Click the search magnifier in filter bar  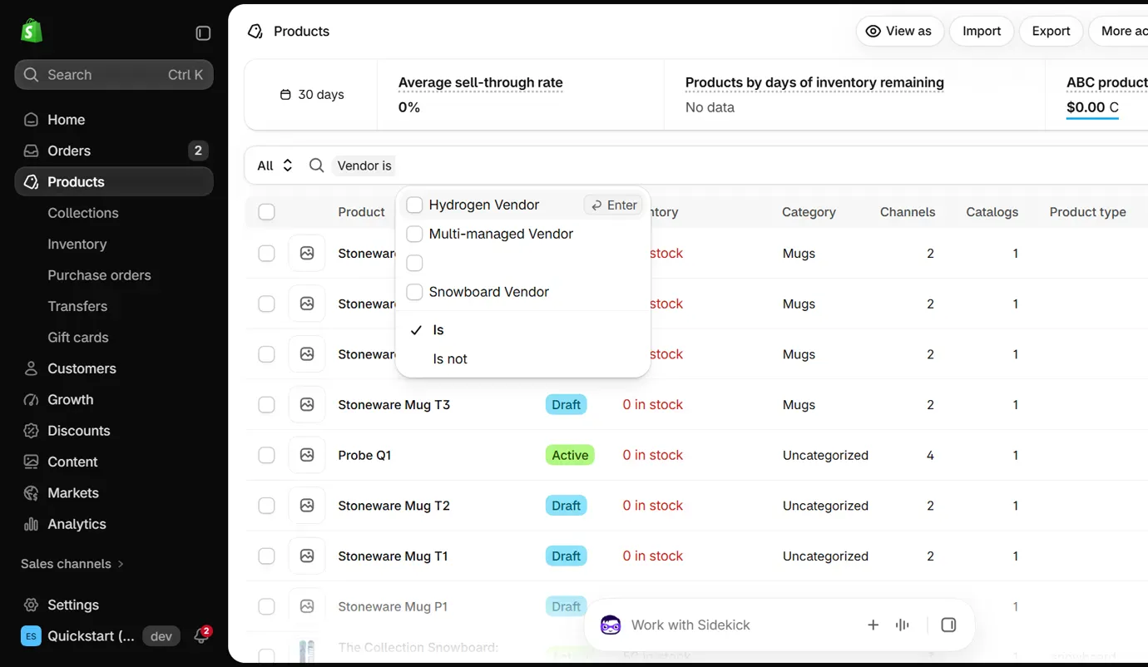point(316,166)
